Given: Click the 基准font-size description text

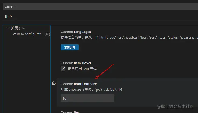Looking at the screenshot, I should point(91,89).
